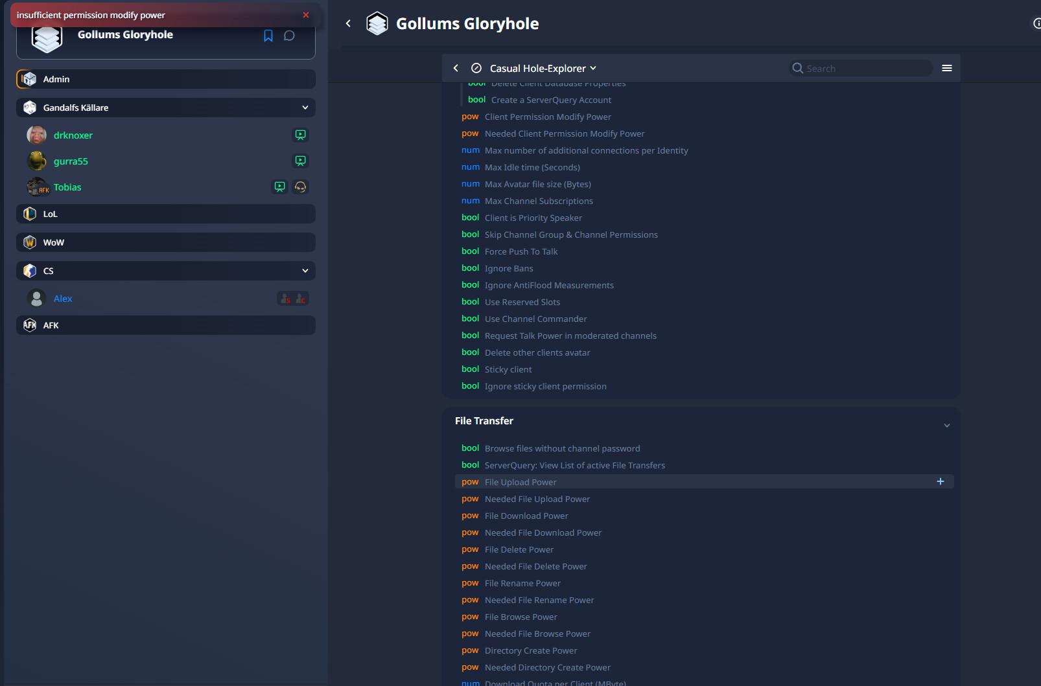
Task: Open the hamburger menu in permissions panel
Action: pyautogui.click(x=946, y=68)
